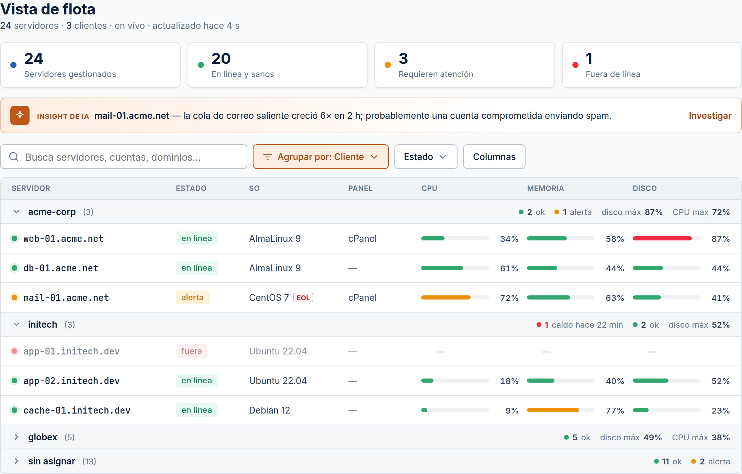742x474 pixels.
Task: Expand the sin asignar group
Action: coord(16,461)
